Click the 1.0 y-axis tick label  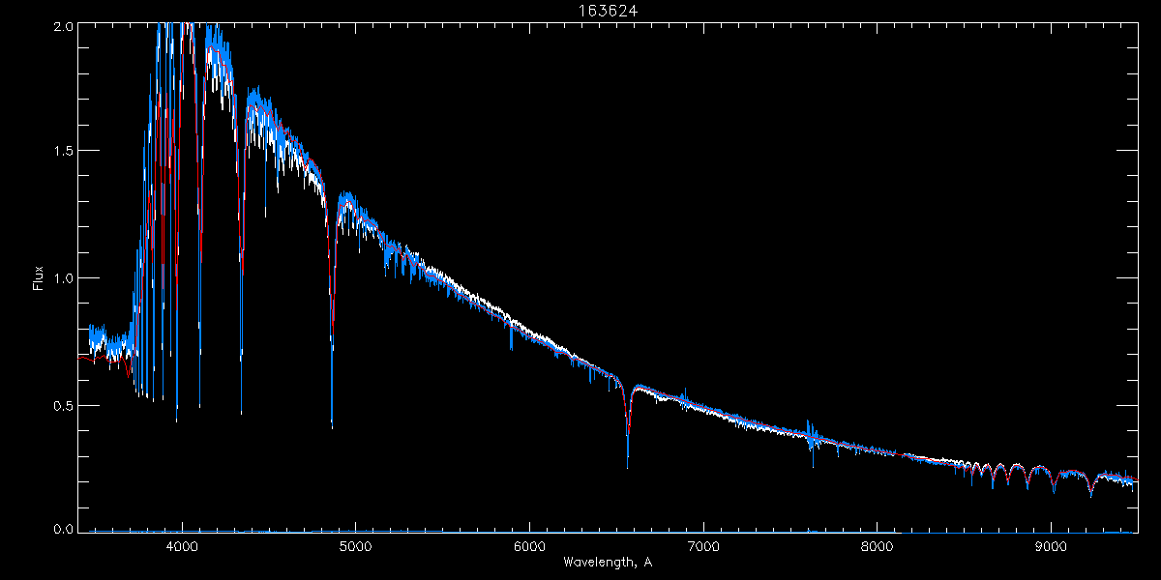[x=62, y=278]
